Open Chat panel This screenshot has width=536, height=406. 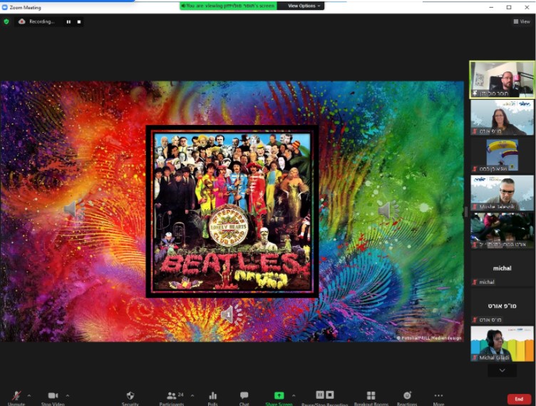tap(244, 397)
